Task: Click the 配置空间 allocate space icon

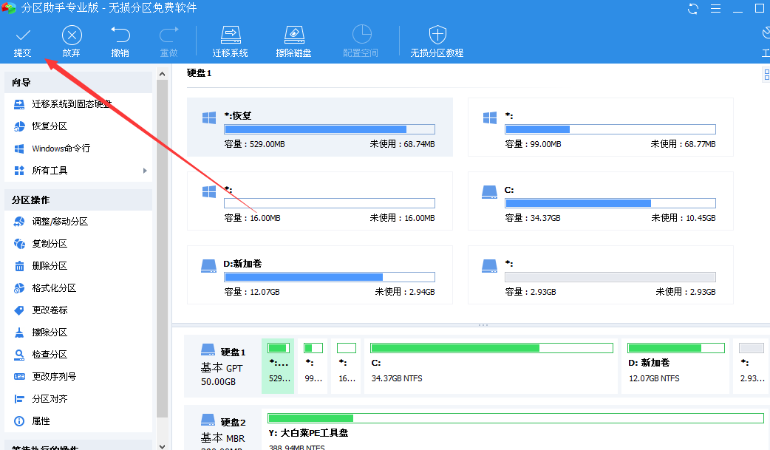Action: pos(361,35)
